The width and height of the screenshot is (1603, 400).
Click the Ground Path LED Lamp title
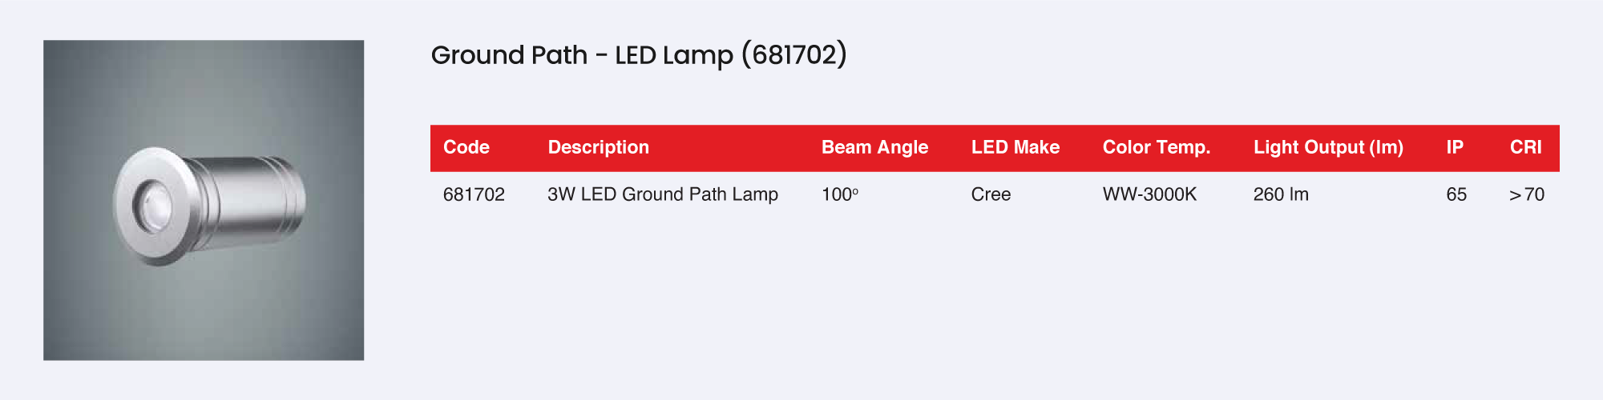coord(638,55)
